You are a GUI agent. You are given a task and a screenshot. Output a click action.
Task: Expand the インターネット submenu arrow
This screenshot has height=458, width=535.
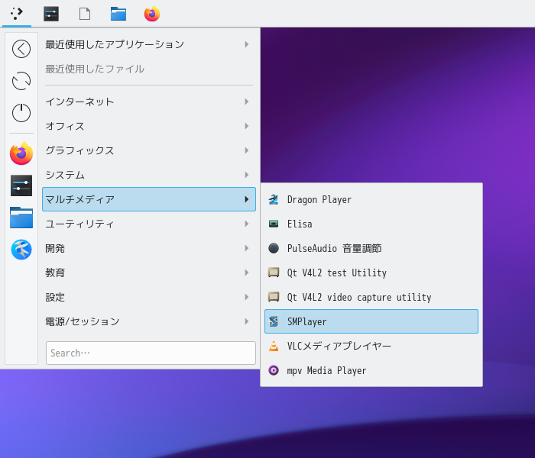pyautogui.click(x=247, y=102)
